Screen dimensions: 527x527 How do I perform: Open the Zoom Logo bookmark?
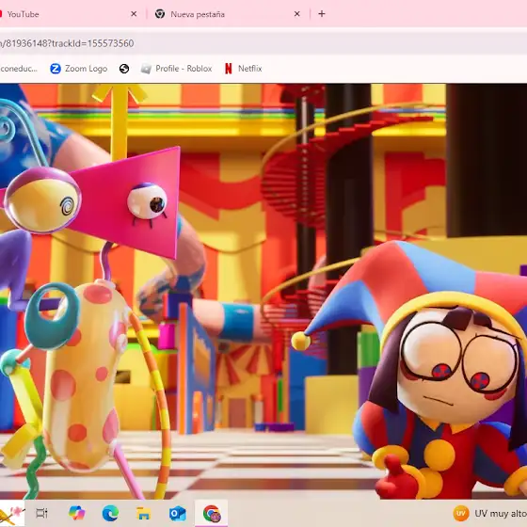(x=79, y=69)
